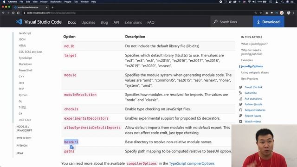Jump to Using webpack aliases section

255,72
